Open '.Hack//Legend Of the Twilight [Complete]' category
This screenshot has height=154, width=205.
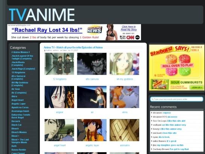click(22, 57)
